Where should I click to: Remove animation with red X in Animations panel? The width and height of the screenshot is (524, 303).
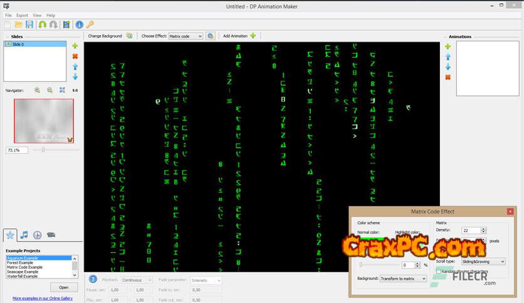pos(448,77)
